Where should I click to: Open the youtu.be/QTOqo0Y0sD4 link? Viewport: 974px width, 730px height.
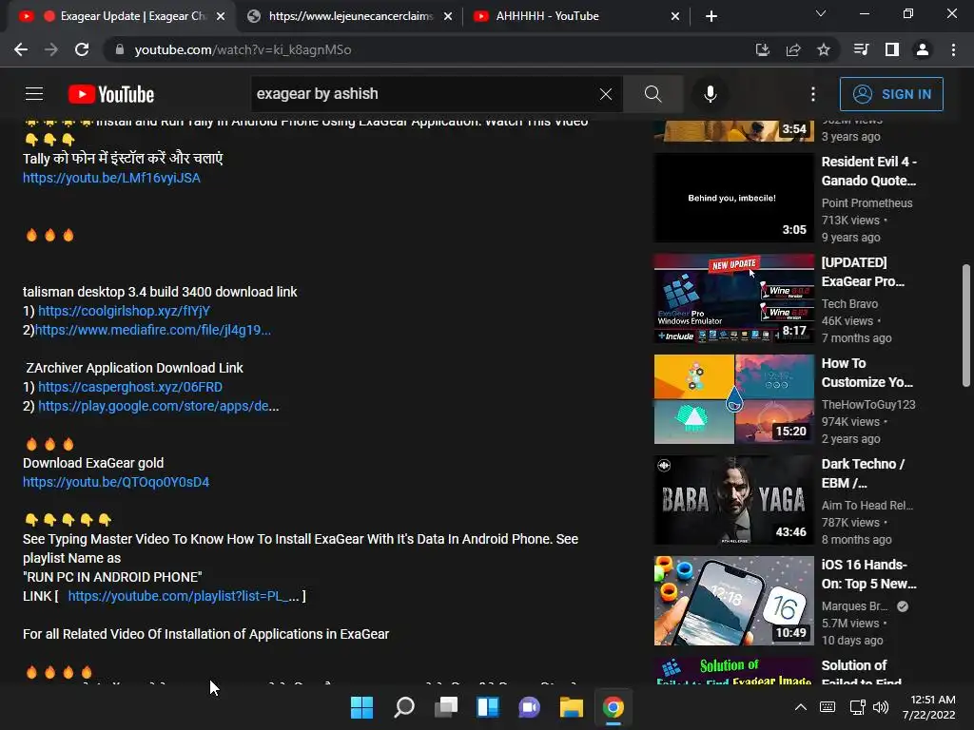coord(116,482)
